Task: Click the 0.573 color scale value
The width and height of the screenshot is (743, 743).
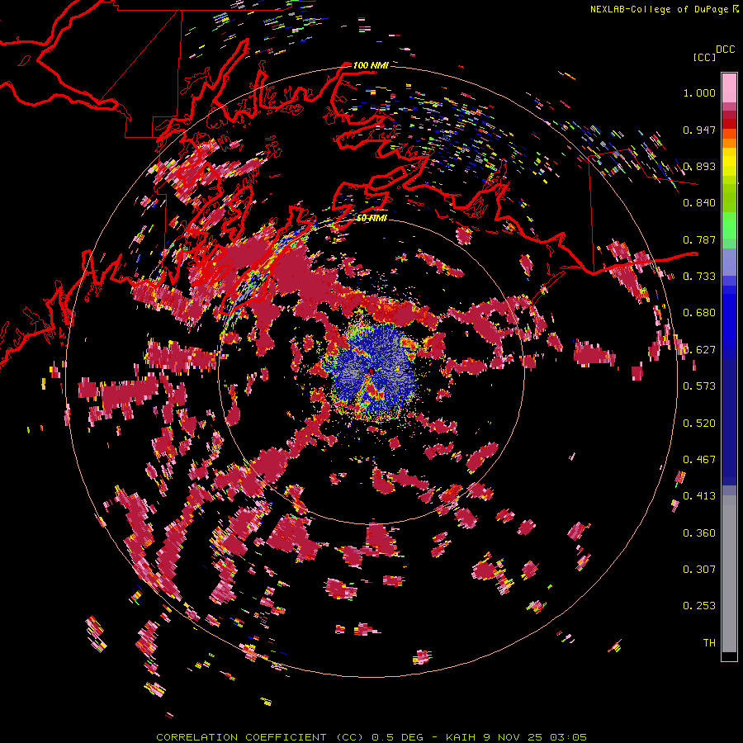Action: 699,386
